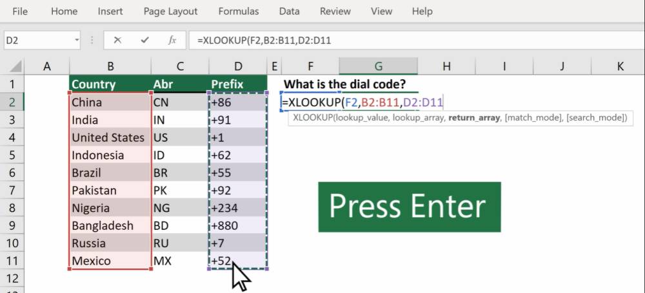Click the NG abbreviation cell
The width and height of the screenshot is (645, 293).
pyautogui.click(x=180, y=208)
